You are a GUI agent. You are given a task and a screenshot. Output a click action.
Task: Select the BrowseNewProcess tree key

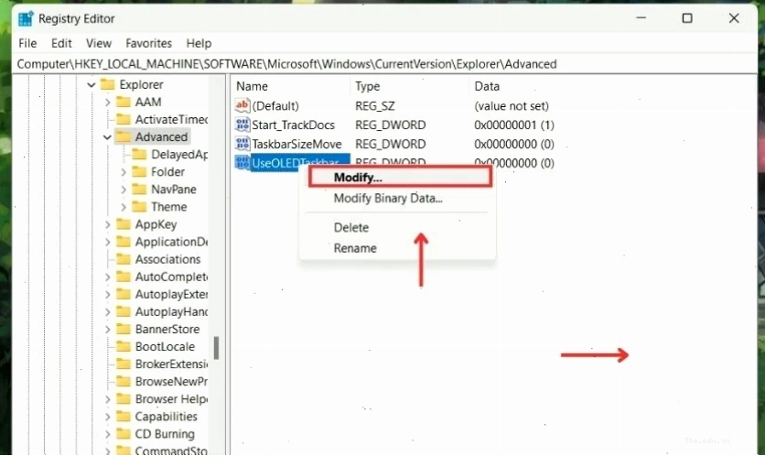(x=171, y=382)
